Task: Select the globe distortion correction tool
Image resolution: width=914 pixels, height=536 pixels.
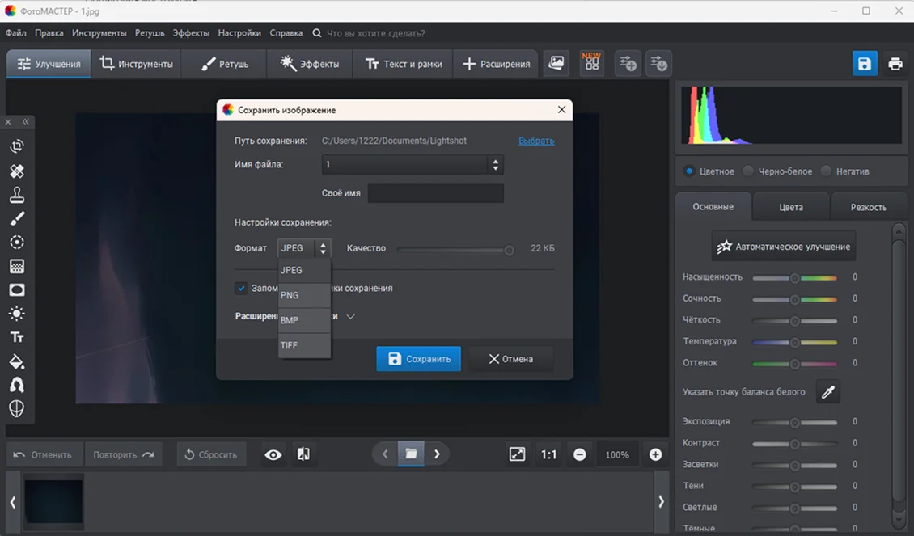Action: coord(17,409)
